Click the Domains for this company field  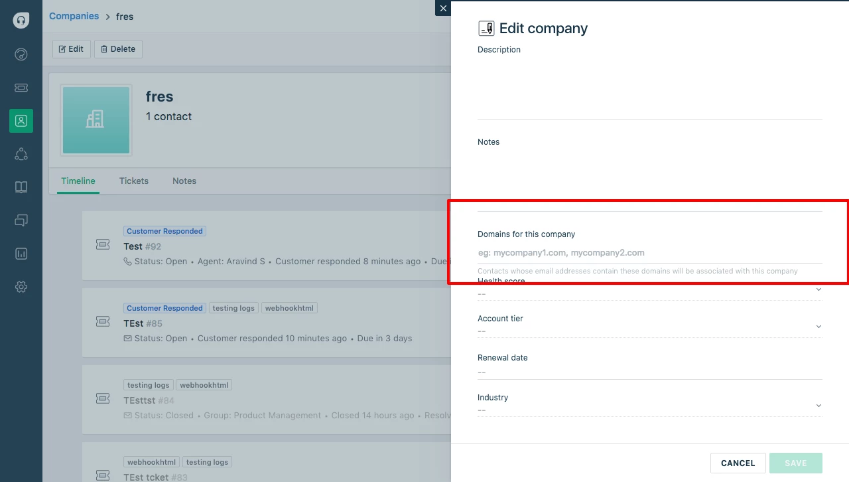(650, 253)
